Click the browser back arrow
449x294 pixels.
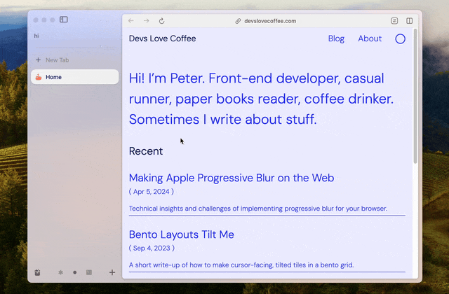pos(131,21)
